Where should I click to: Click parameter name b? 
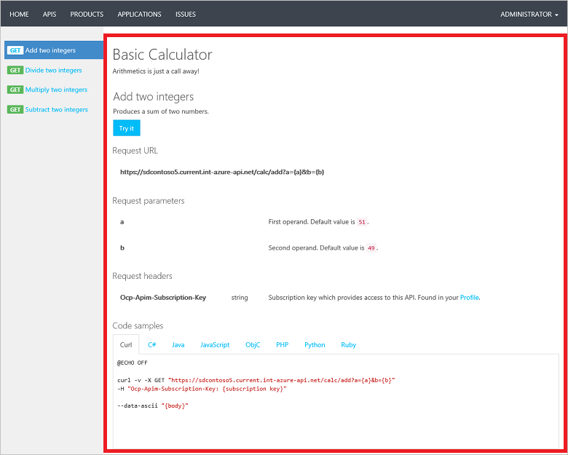[122, 248]
